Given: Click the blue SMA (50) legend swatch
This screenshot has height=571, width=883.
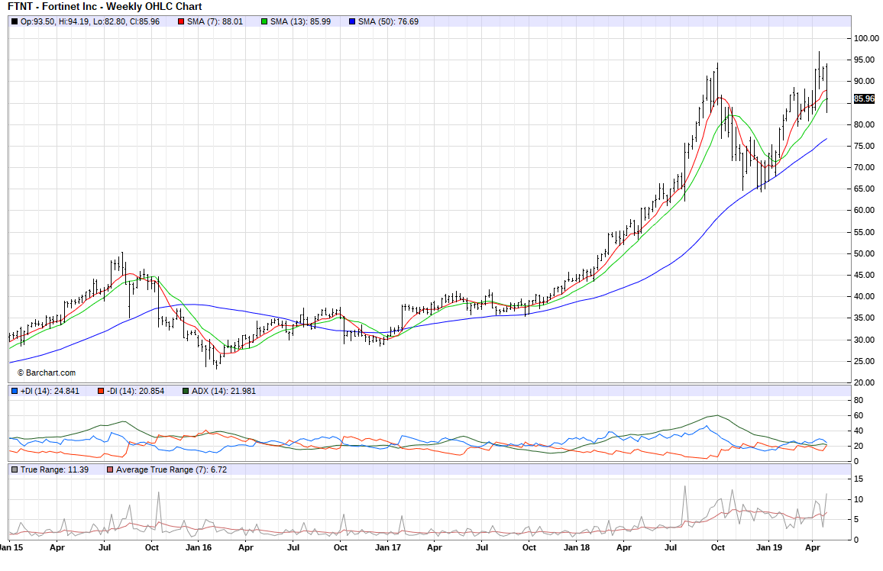Looking at the screenshot, I should click(x=353, y=21).
